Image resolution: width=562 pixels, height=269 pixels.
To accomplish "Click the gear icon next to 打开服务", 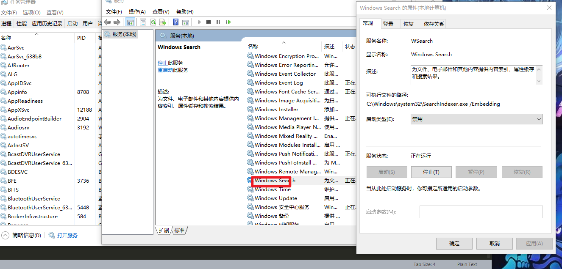I will 52,235.
